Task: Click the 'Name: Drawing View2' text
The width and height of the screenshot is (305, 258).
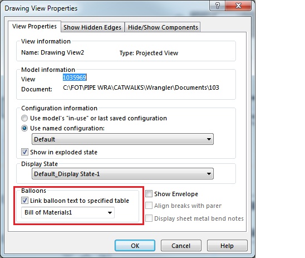Action: click(x=52, y=52)
